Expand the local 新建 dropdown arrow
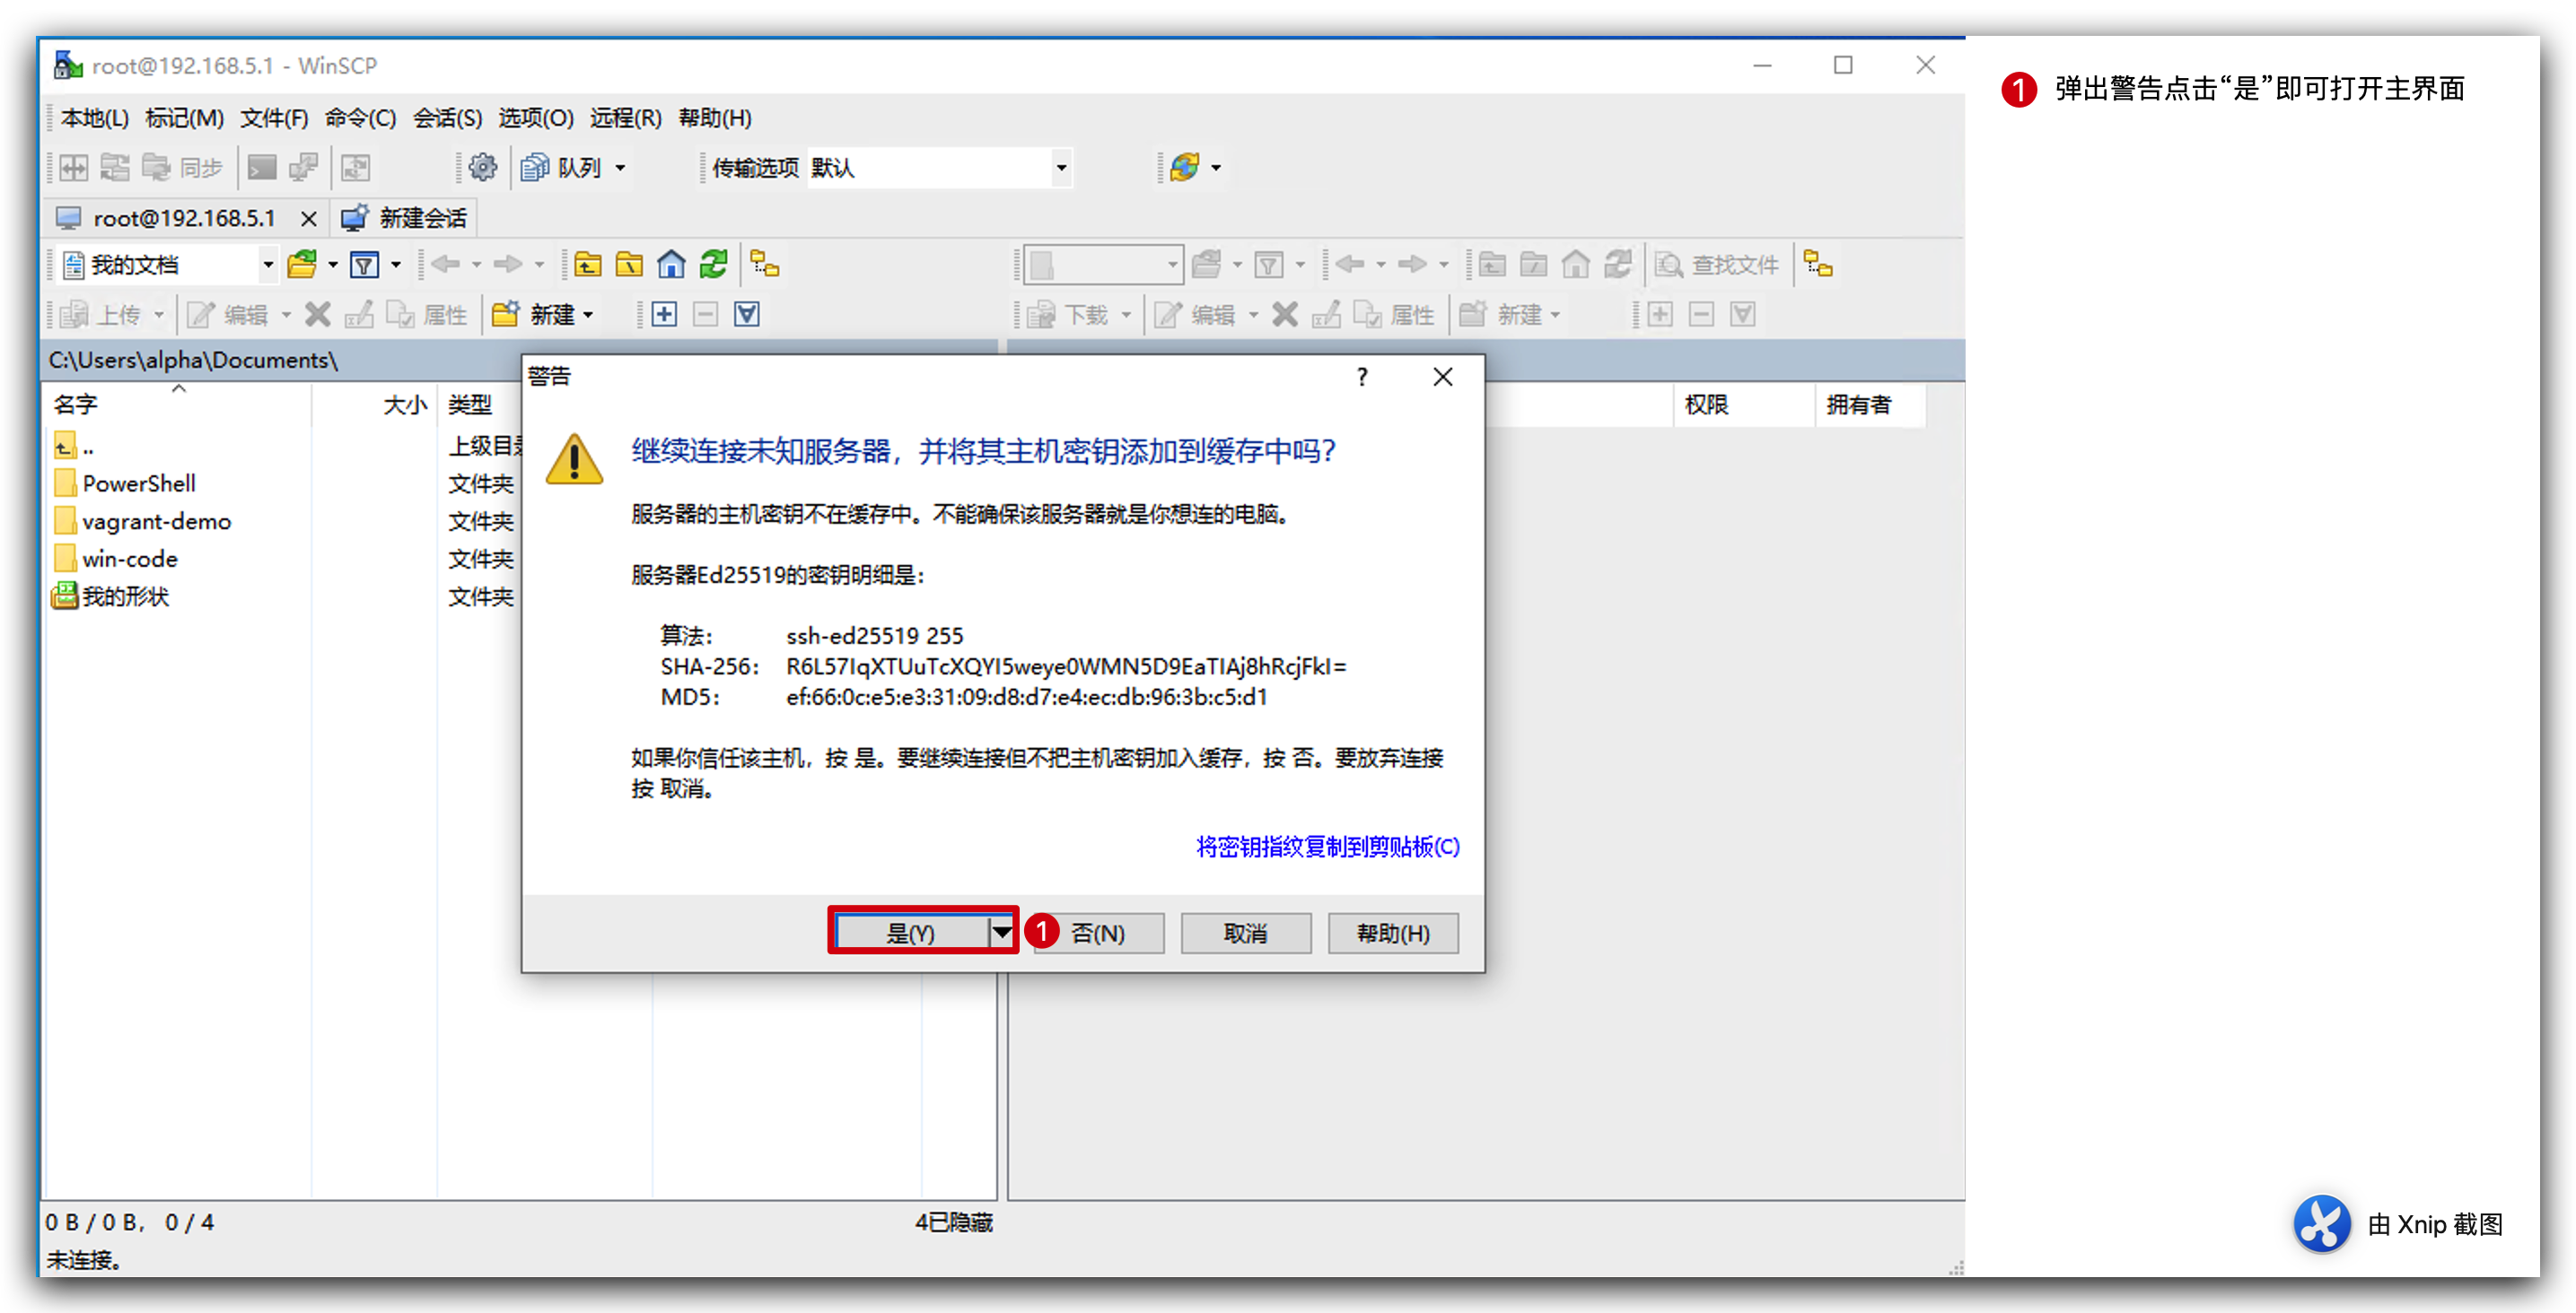Image resolution: width=2576 pixels, height=1313 pixels. coord(589,315)
